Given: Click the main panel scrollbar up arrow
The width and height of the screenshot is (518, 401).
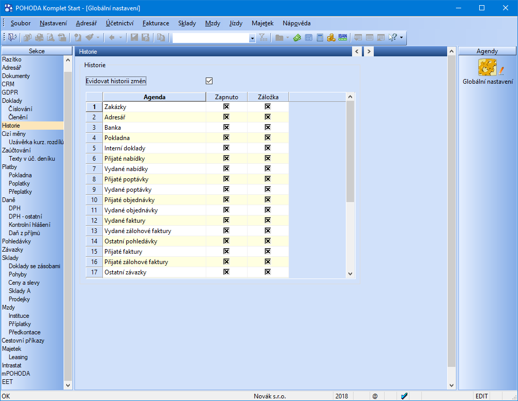Looking at the screenshot, I should coord(451,51).
